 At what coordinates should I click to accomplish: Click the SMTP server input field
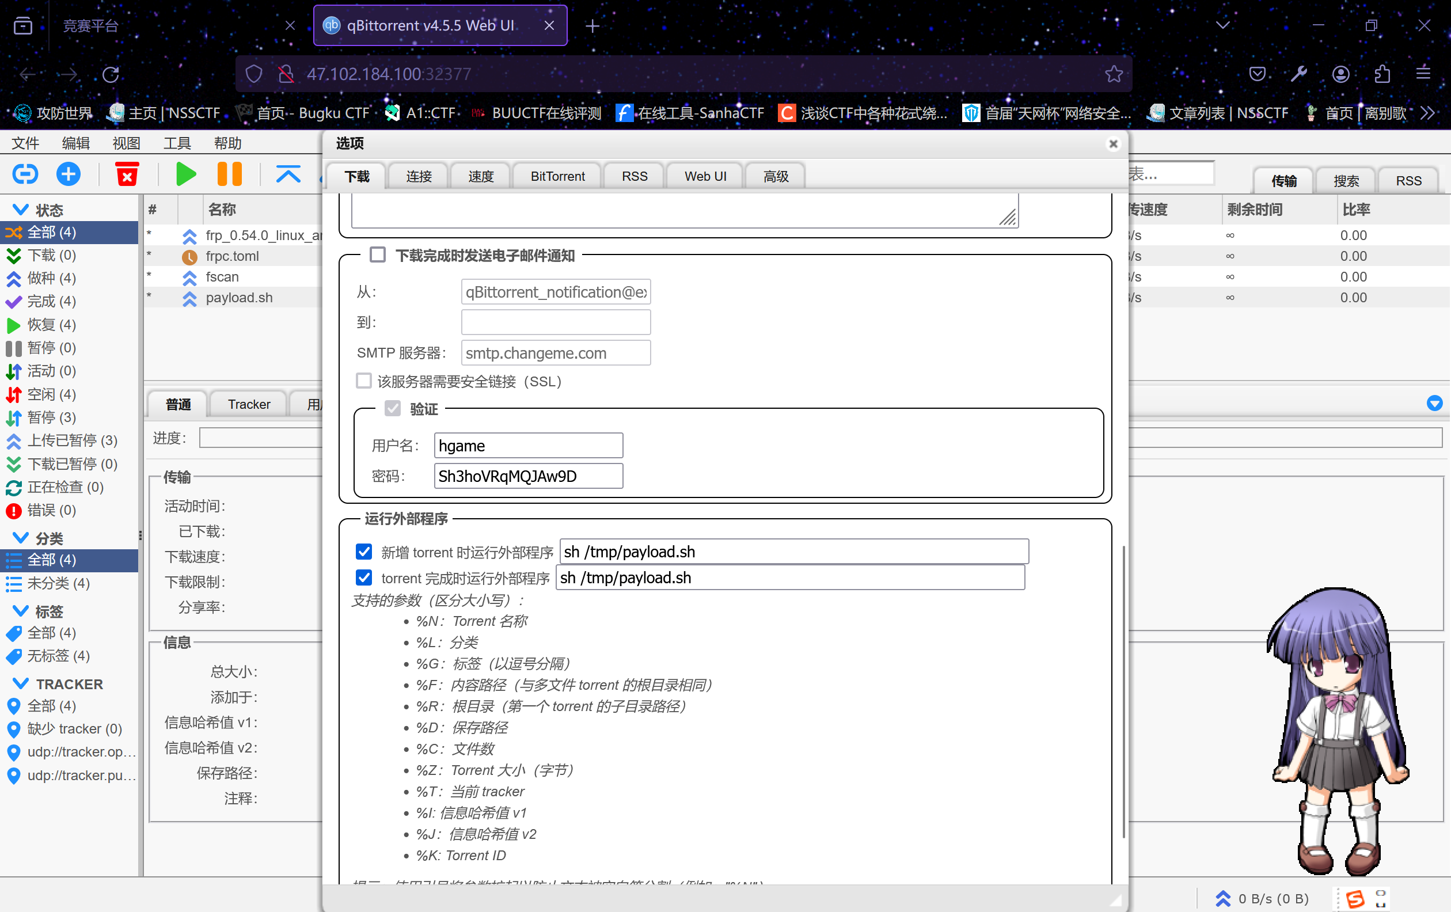point(556,353)
